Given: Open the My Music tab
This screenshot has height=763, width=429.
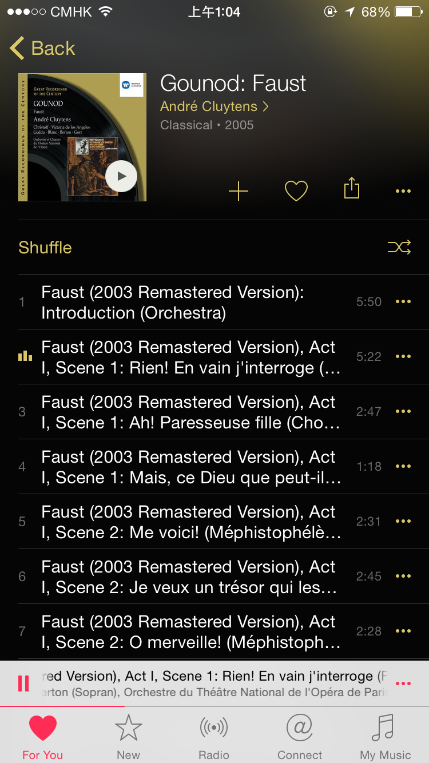Looking at the screenshot, I should (x=386, y=737).
